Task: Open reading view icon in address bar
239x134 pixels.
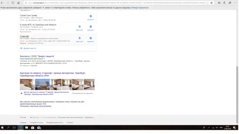Action: tap(208, 3)
